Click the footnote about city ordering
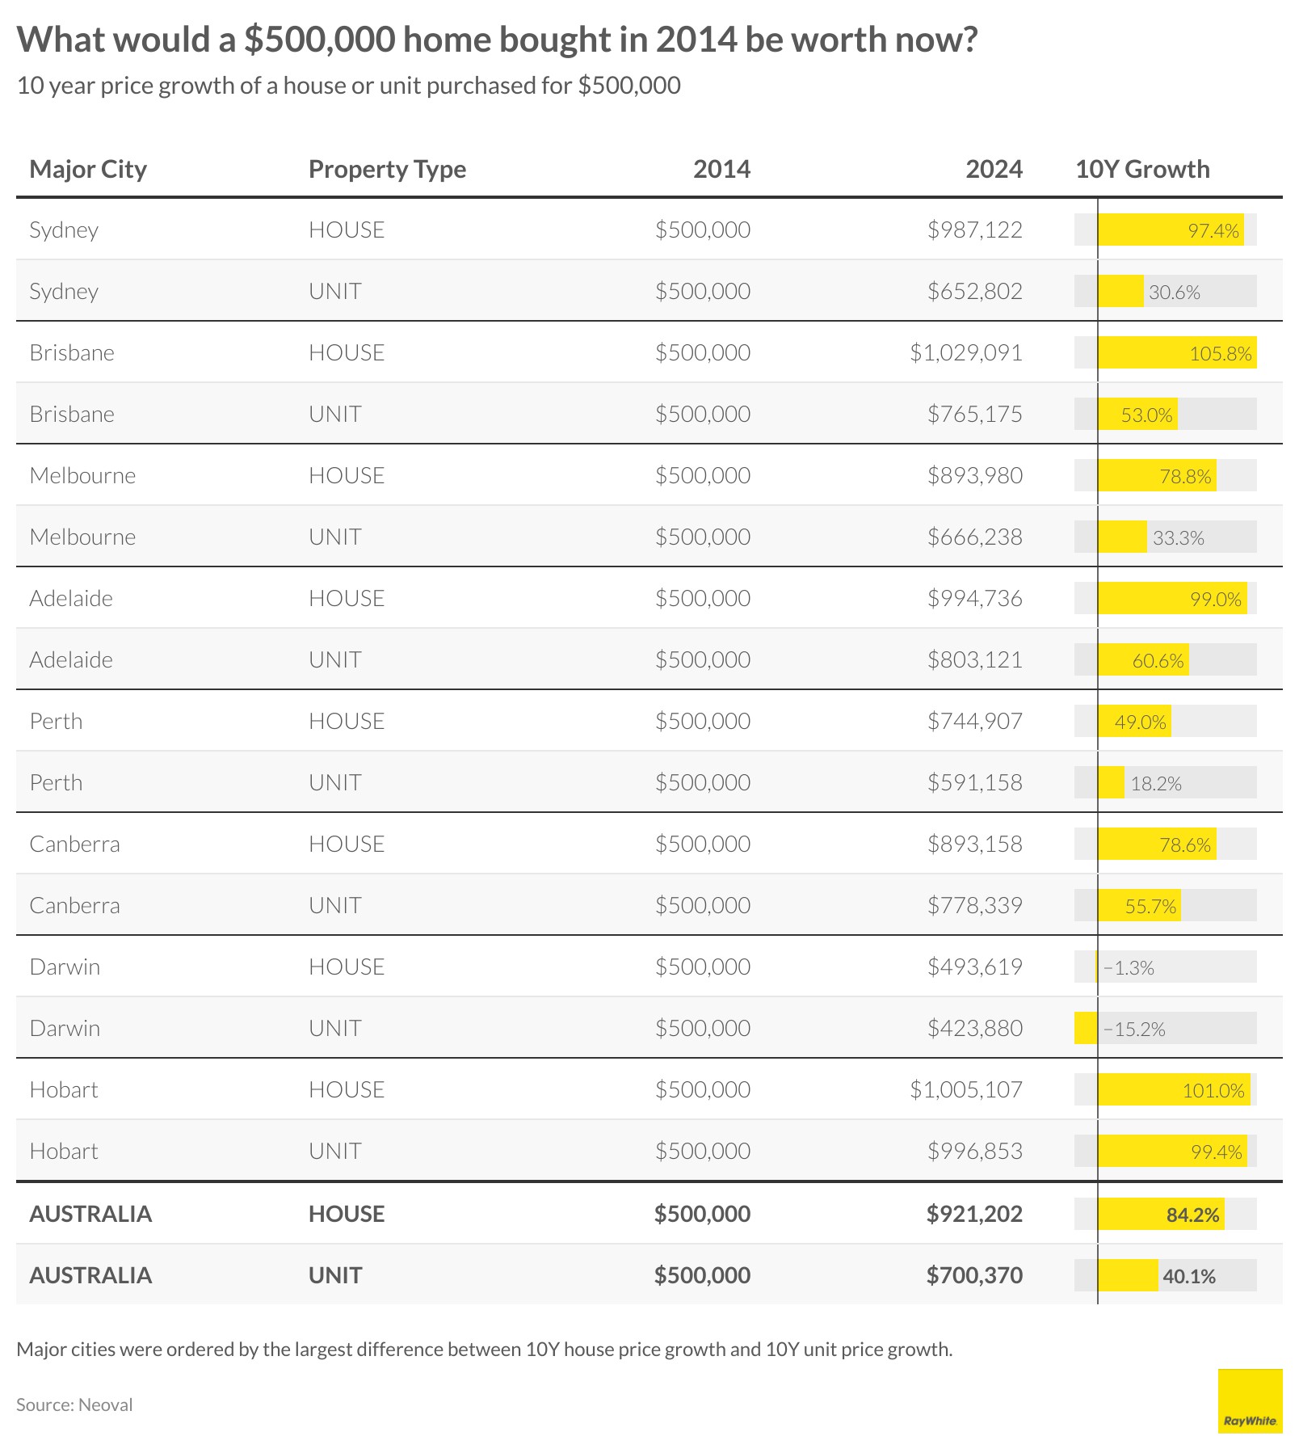 (x=484, y=1349)
